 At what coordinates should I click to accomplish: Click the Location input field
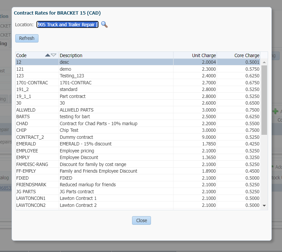pyautogui.click(x=68, y=25)
